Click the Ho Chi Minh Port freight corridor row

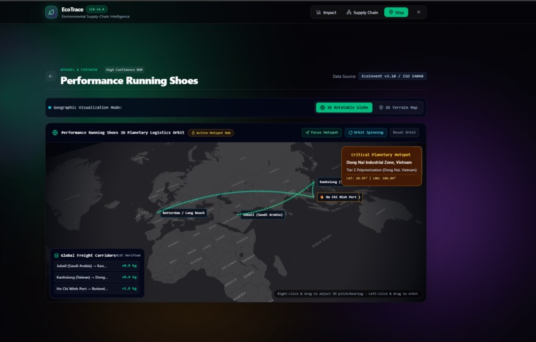click(96, 289)
